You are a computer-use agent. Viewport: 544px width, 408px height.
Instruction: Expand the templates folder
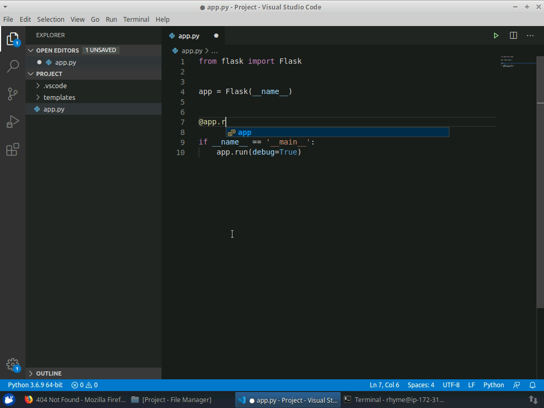click(x=59, y=97)
